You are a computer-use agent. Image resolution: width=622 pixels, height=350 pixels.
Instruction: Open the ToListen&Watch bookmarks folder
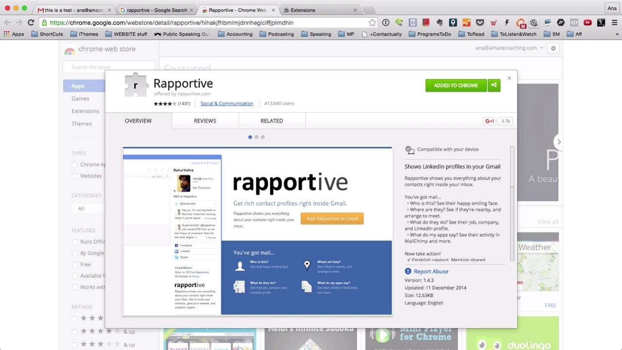pyautogui.click(x=513, y=34)
